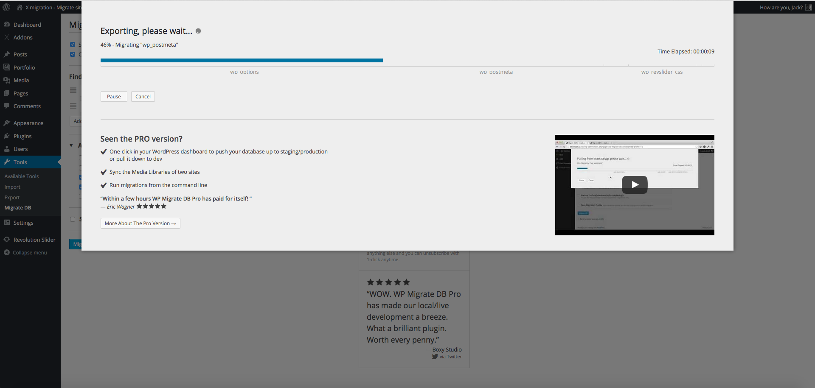Open the Export submenu item

tap(12, 197)
